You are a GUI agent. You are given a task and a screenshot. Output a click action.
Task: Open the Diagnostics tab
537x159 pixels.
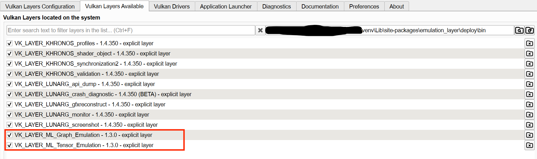[x=277, y=6]
